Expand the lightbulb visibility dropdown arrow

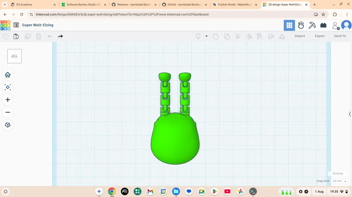pyautogui.click(x=206, y=36)
